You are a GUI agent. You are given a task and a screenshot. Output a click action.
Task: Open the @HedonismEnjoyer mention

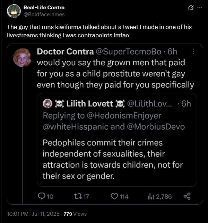coord(124,116)
